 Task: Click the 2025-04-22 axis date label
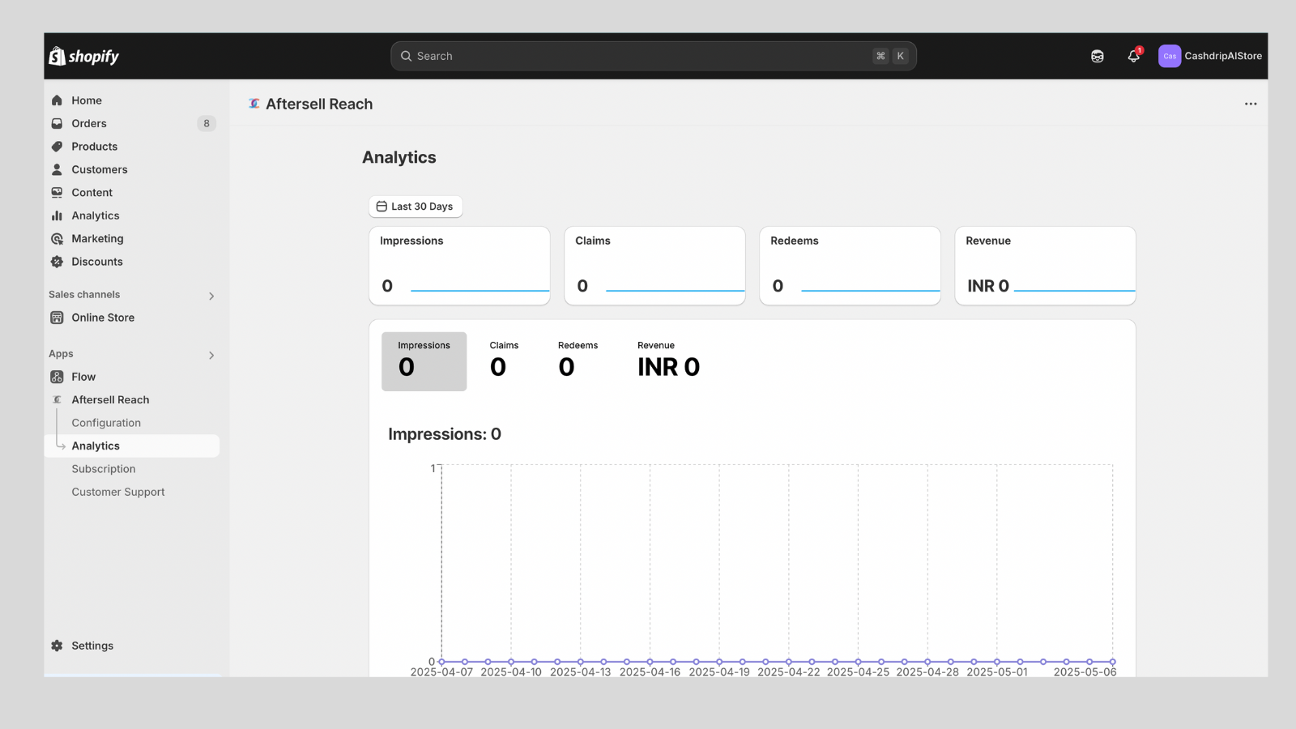[x=788, y=672]
